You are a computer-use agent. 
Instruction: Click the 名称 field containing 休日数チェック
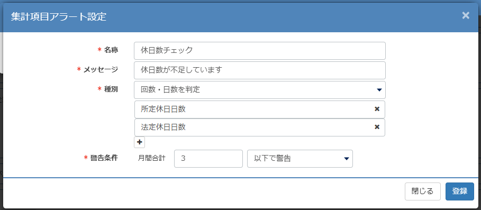[259, 51]
